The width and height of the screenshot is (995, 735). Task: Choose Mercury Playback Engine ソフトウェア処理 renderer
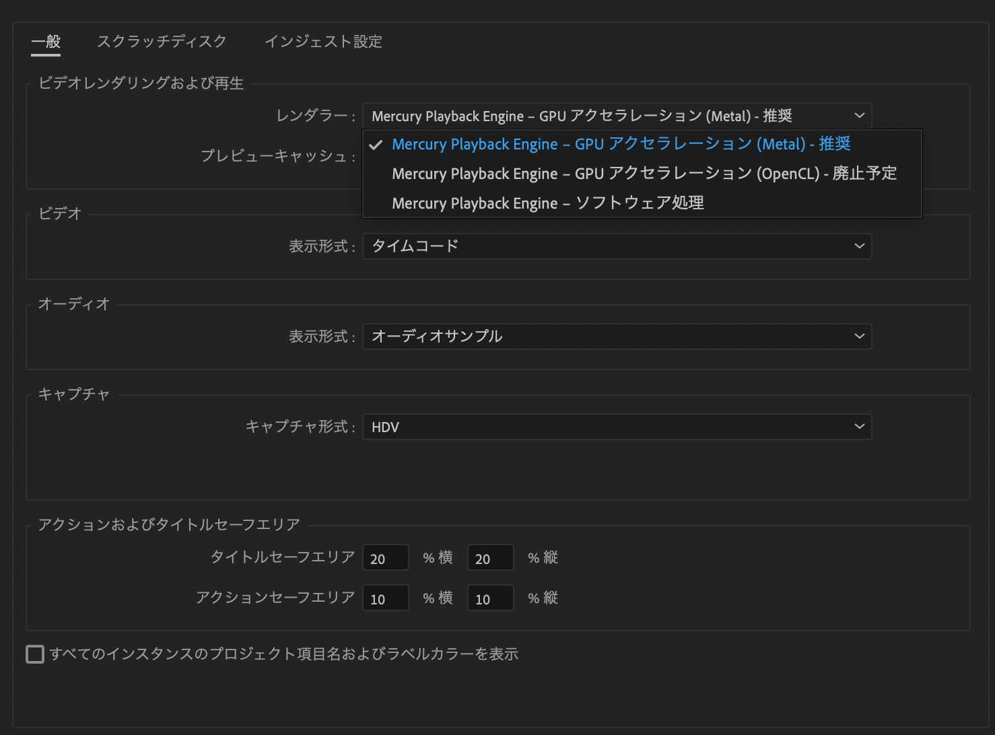pos(642,203)
